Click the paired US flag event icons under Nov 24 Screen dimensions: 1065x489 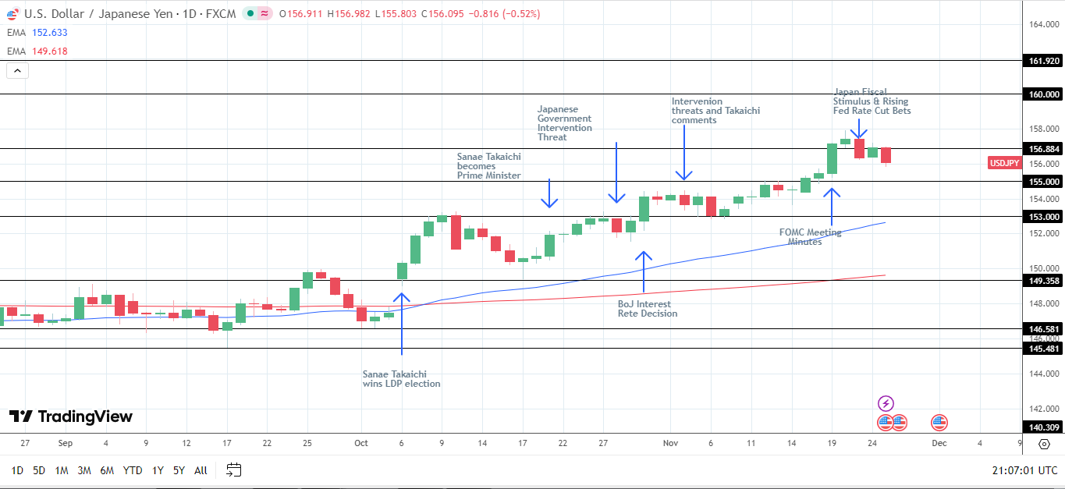point(892,422)
